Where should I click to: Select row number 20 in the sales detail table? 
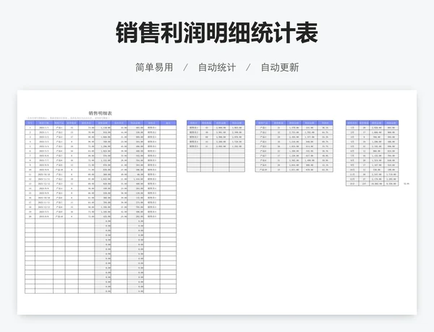pos(30,217)
